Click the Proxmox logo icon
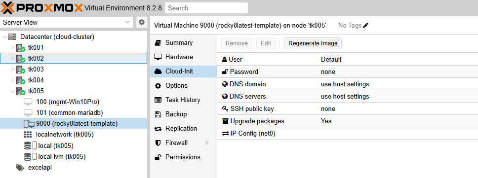Image resolution: width=478 pixels, height=178 pixels. (x=7, y=7)
